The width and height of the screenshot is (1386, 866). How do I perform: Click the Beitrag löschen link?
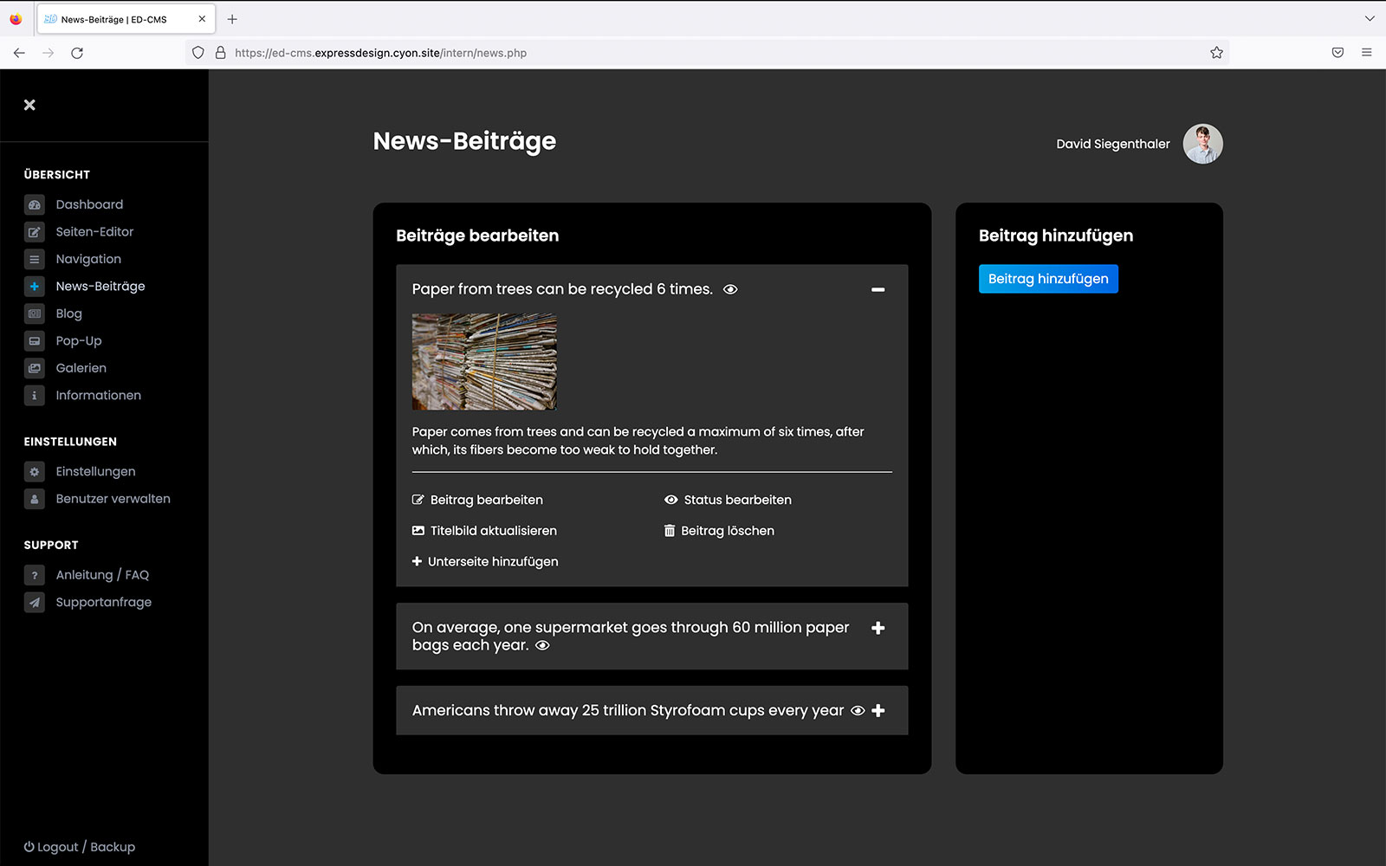pyautogui.click(x=727, y=531)
